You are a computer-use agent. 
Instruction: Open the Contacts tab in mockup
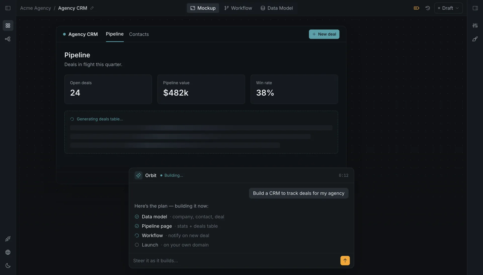[139, 34]
